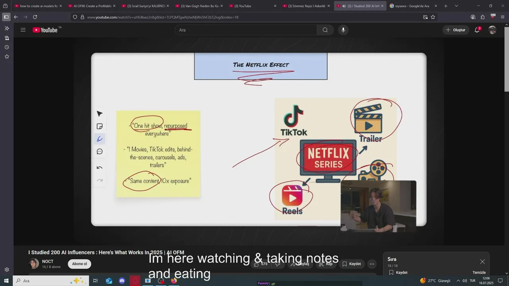The width and height of the screenshot is (509, 286).
Task: Open sidebar settings gear
Action: pyautogui.click(x=7, y=270)
